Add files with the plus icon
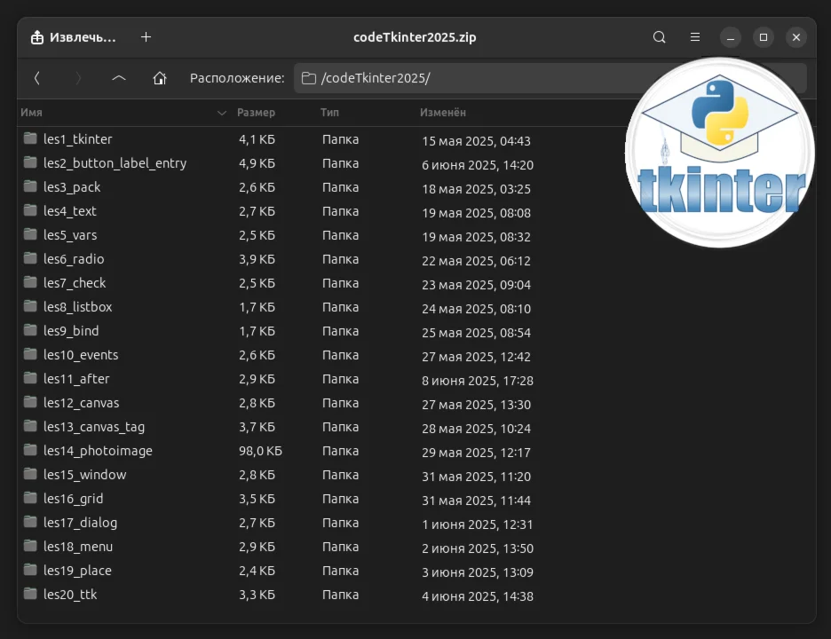 pos(146,37)
